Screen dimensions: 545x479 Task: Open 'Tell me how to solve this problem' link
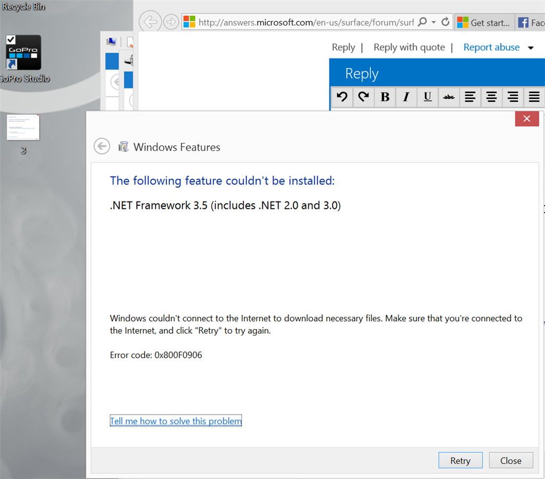click(176, 421)
